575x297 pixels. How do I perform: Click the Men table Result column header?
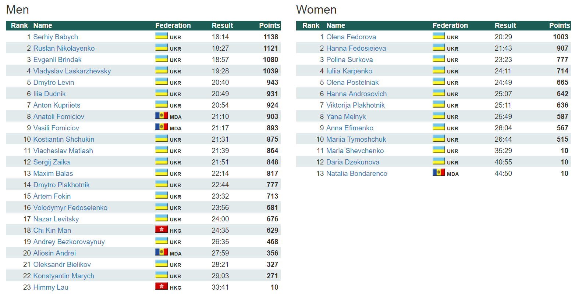click(222, 25)
